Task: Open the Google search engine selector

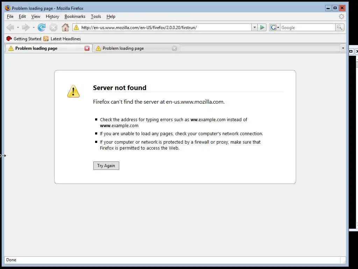Action: click(x=275, y=27)
